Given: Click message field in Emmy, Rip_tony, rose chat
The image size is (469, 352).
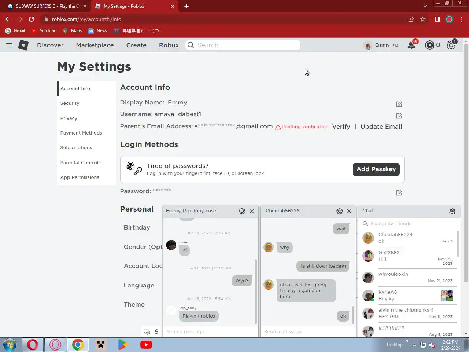Looking at the screenshot, I should (x=210, y=331).
